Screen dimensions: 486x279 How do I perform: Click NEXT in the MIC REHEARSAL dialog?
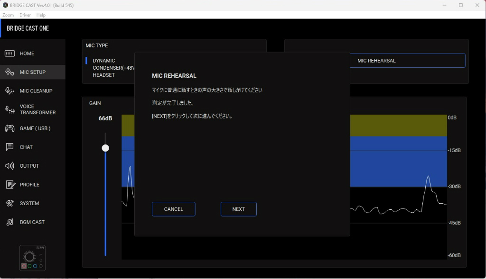click(x=238, y=209)
